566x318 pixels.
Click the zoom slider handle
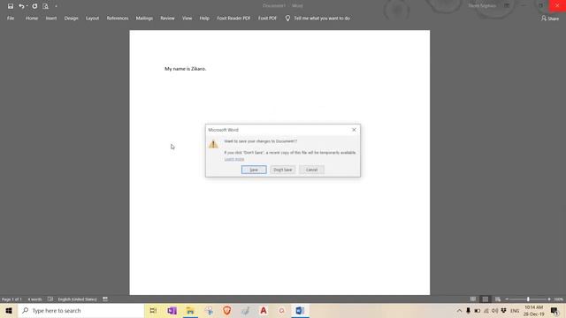coord(528,299)
